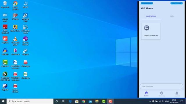Select the Adobe Reader XI desktop shortcut
This screenshot has height=104, width=186.
(5, 29)
